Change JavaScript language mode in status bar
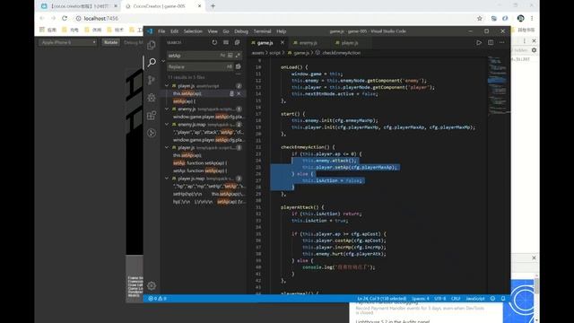574x323 pixels. [475, 299]
